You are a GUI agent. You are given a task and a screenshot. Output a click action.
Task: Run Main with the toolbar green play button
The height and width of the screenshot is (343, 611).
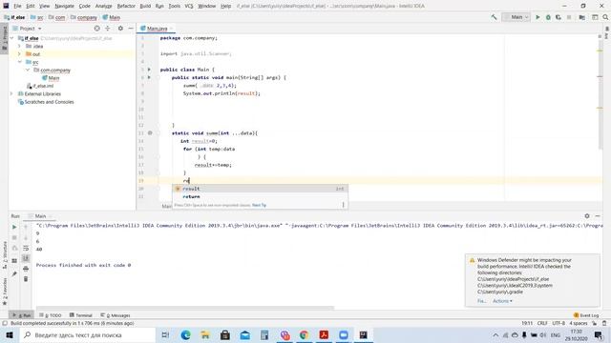[537, 17]
